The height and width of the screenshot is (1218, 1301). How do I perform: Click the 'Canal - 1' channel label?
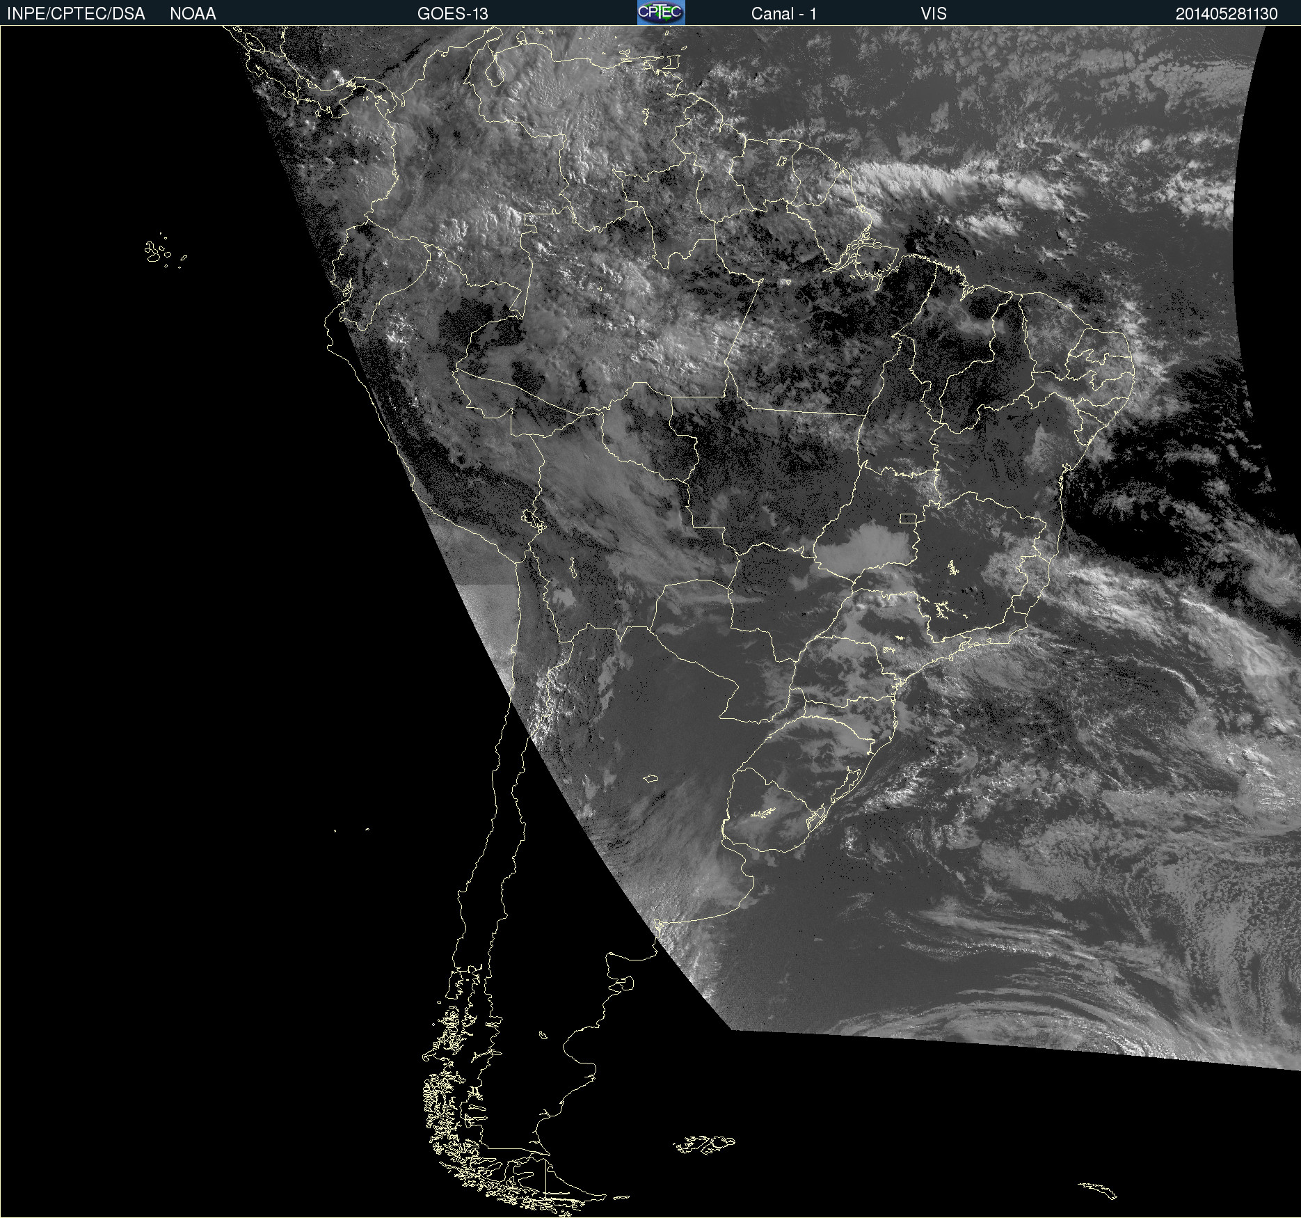pos(784,14)
